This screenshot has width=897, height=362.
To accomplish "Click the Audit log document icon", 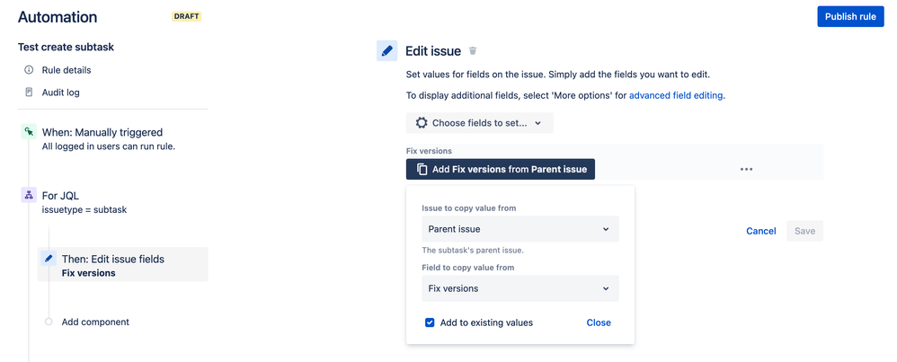I will 29,93.
